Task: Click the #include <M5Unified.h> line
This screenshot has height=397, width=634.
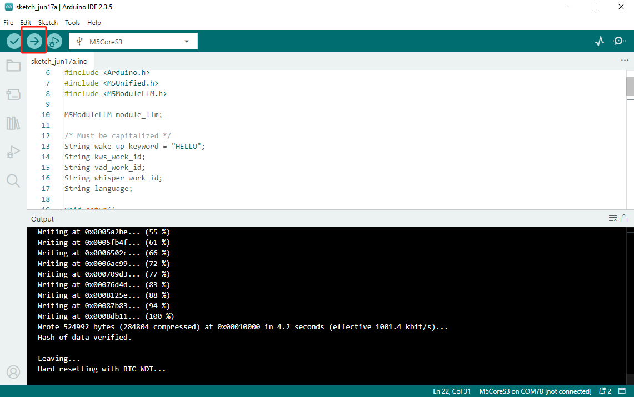Action: click(x=111, y=83)
